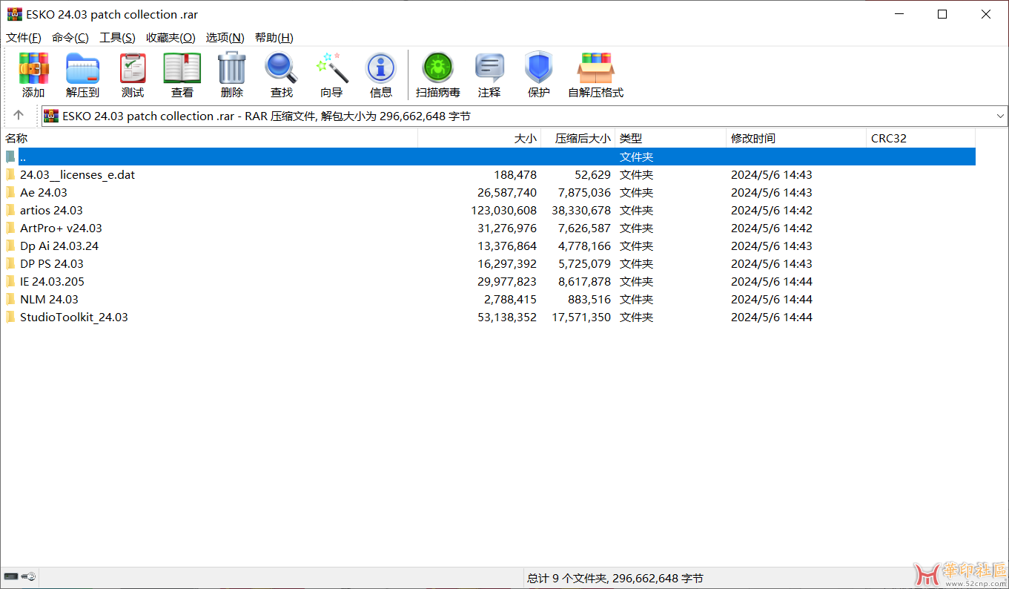The height and width of the screenshot is (589, 1009).
Task: Click folder icon of the ArtPro+ v24.03 row
Action: [x=10, y=228]
